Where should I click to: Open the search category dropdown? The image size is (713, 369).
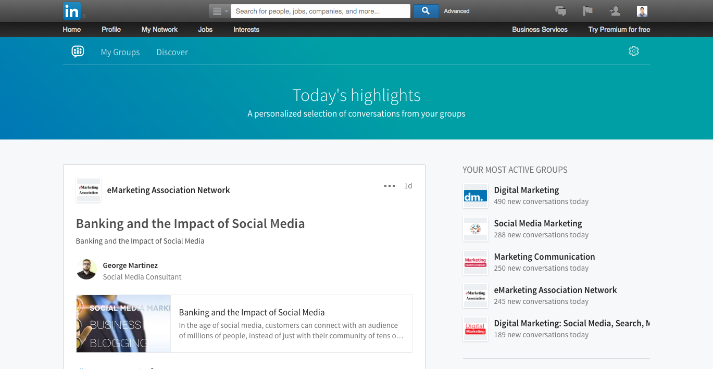(219, 11)
